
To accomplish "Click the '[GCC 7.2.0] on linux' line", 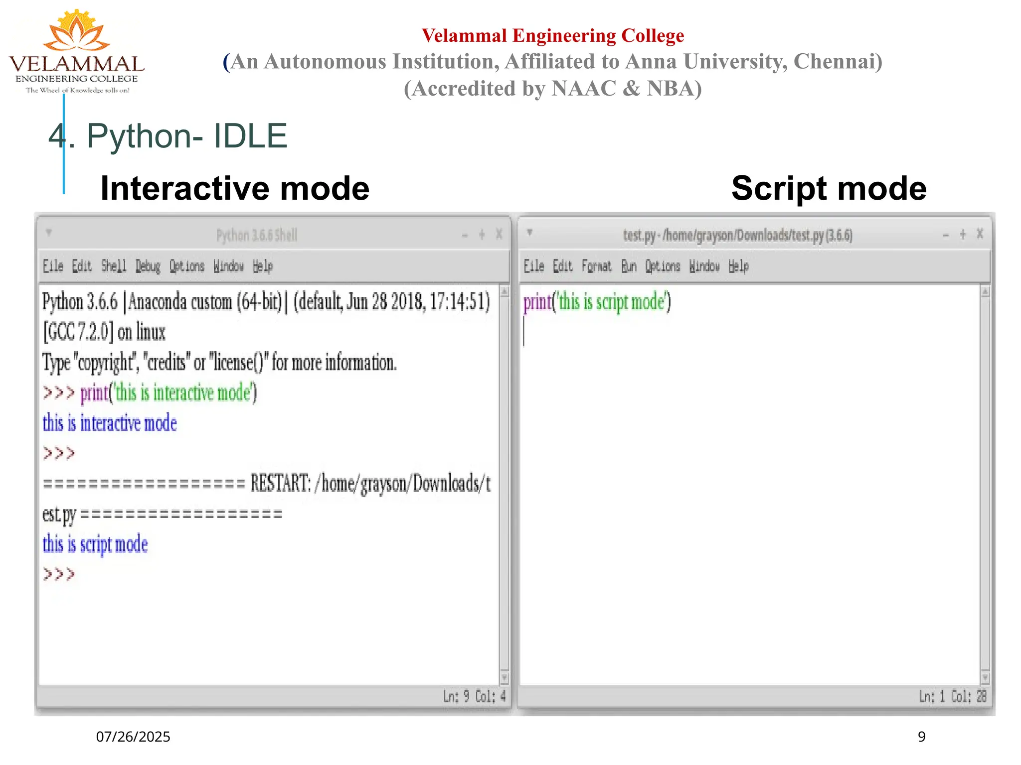I will [x=104, y=333].
